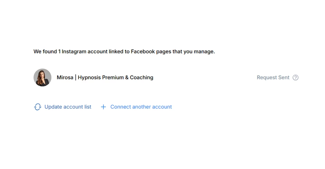Click the question mark help icon
The image size is (325, 169).
(x=295, y=78)
